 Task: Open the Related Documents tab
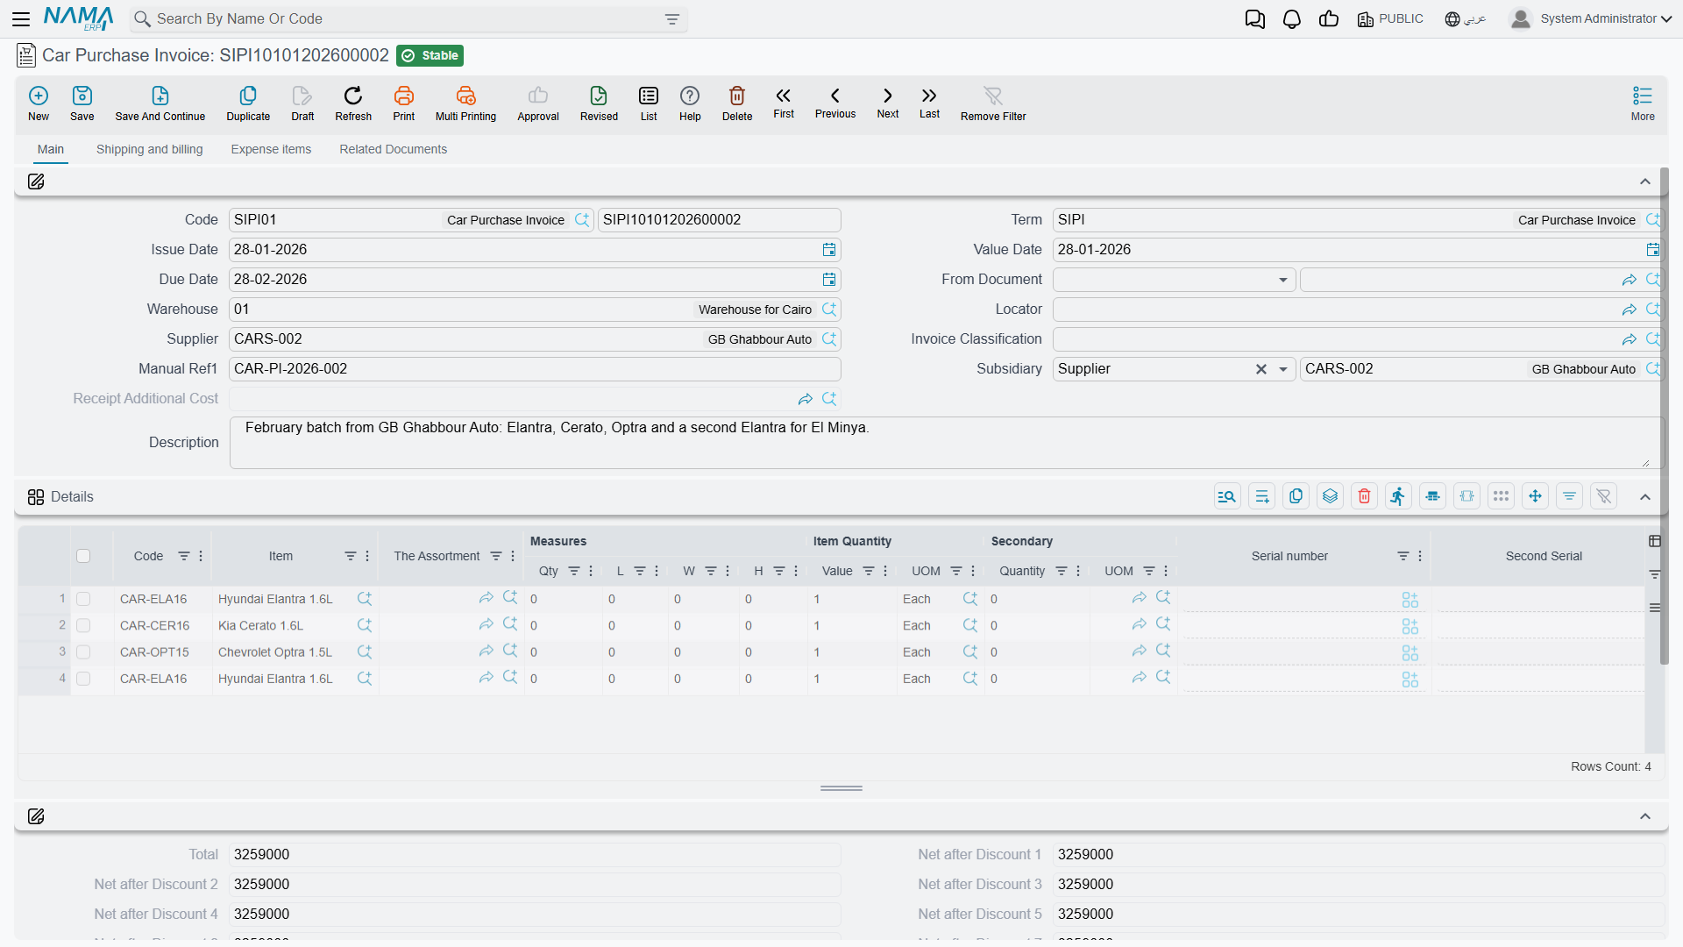click(x=394, y=149)
